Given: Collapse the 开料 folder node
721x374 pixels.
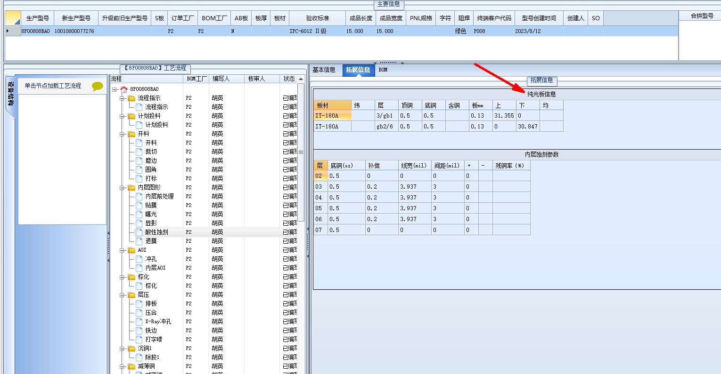Looking at the screenshot, I should [122, 134].
